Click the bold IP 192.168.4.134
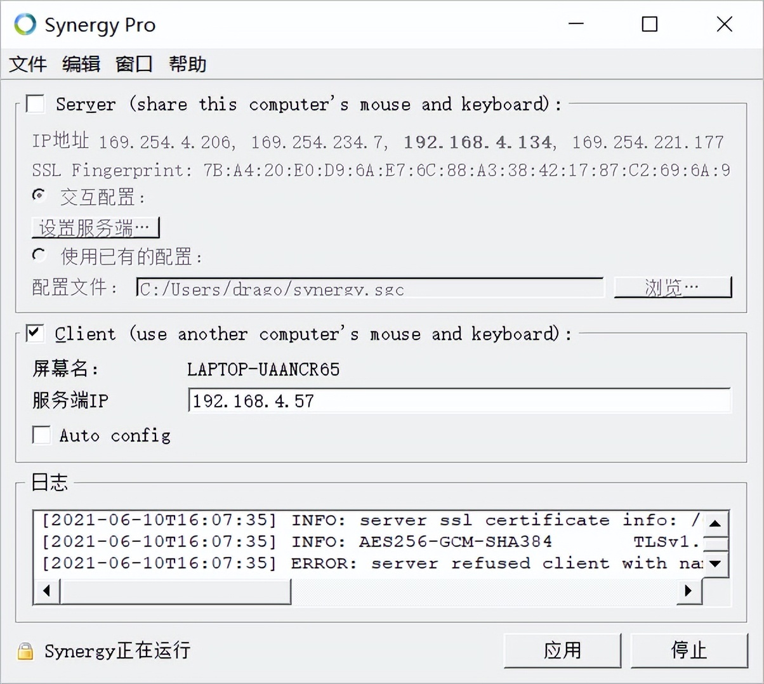 click(478, 142)
